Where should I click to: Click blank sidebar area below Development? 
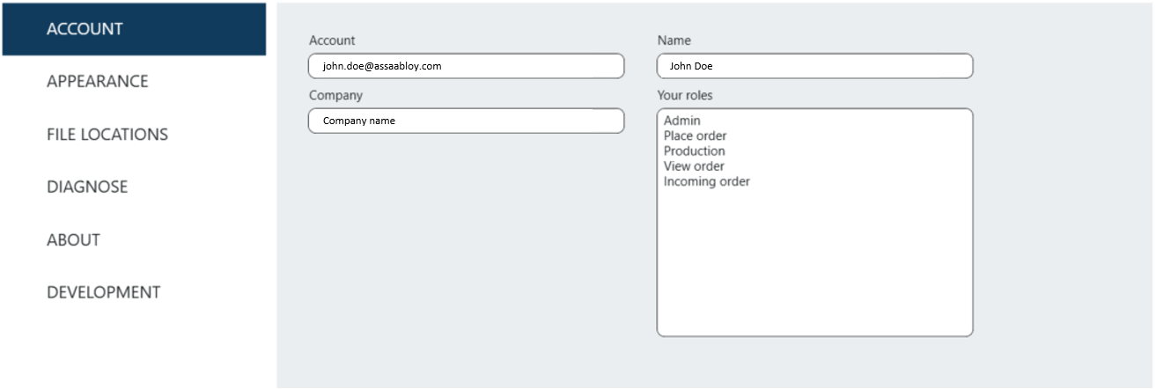click(x=132, y=348)
